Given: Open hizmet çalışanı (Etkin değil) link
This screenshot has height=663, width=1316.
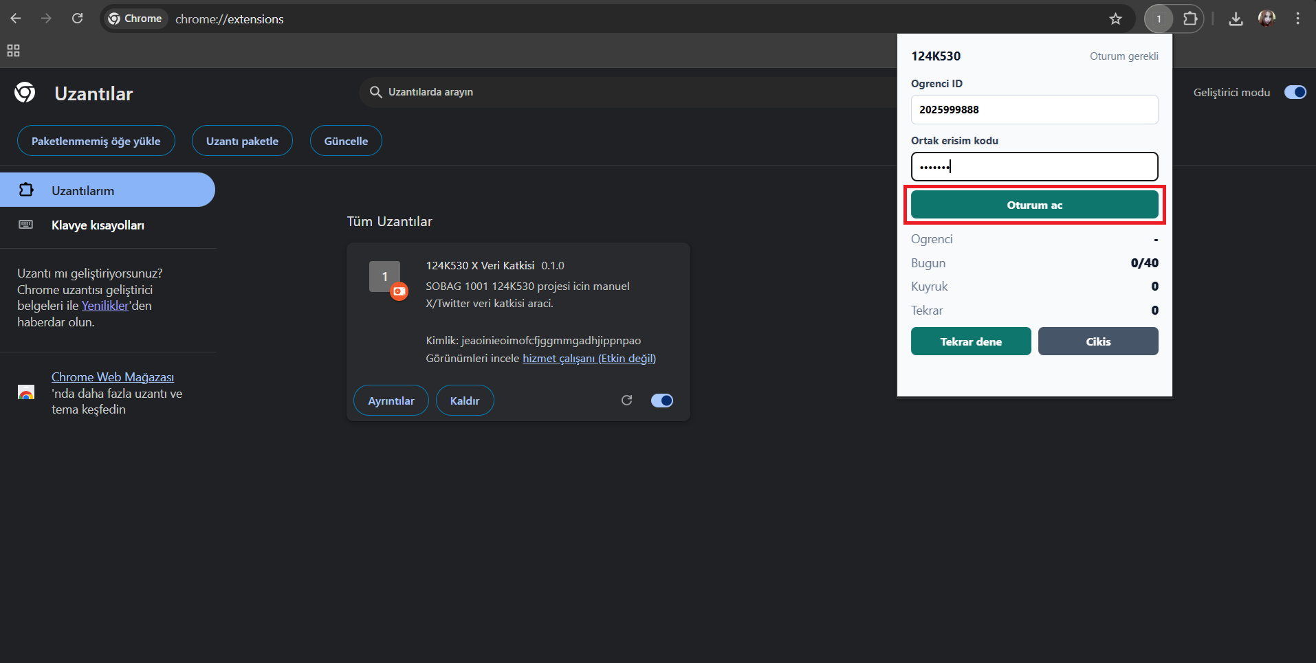Looking at the screenshot, I should click(589, 358).
